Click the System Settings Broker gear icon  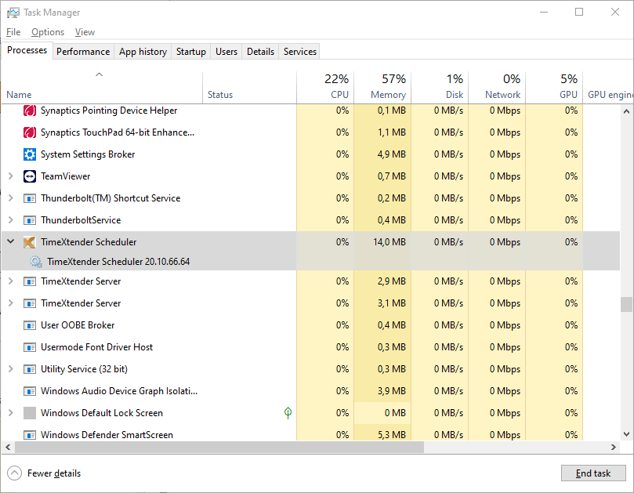[30, 154]
